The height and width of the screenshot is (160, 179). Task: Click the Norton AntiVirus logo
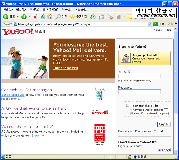[x=100, y=112]
